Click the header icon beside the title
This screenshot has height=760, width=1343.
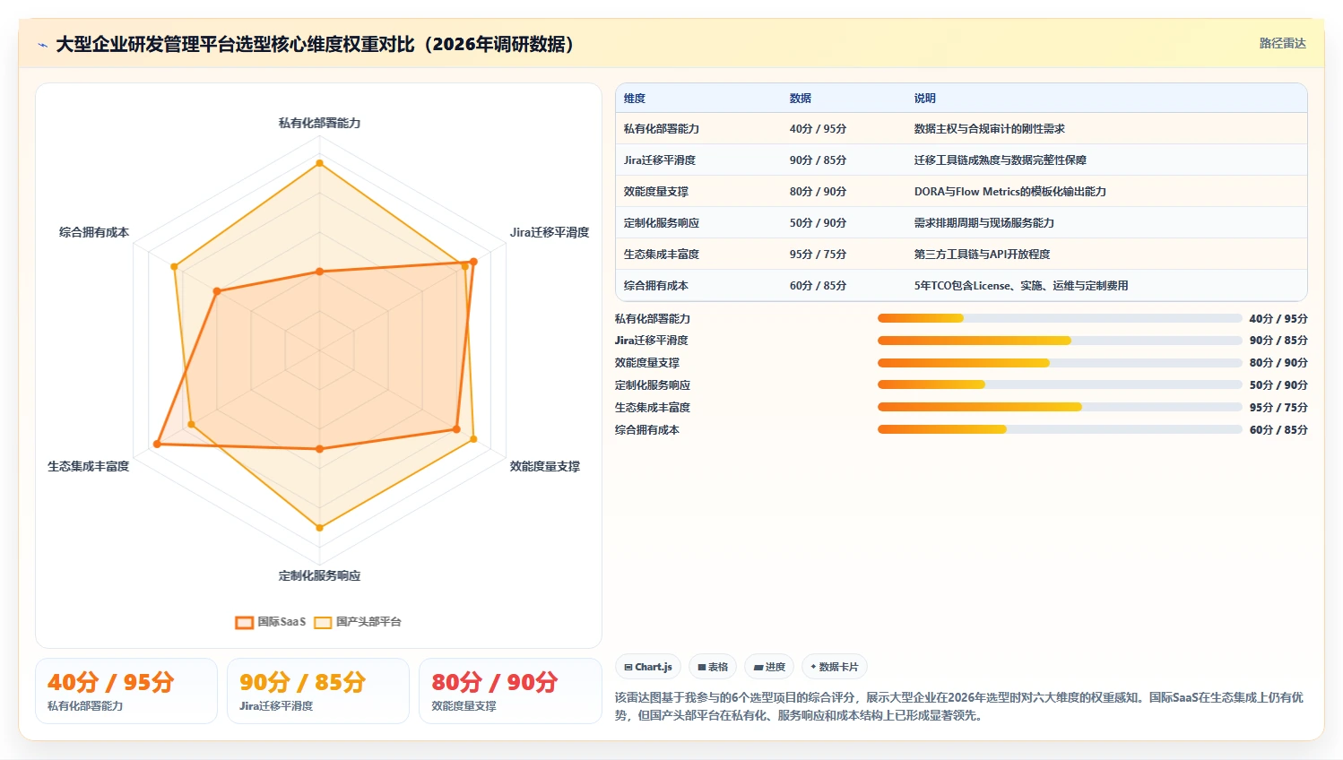[x=42, y=45]
